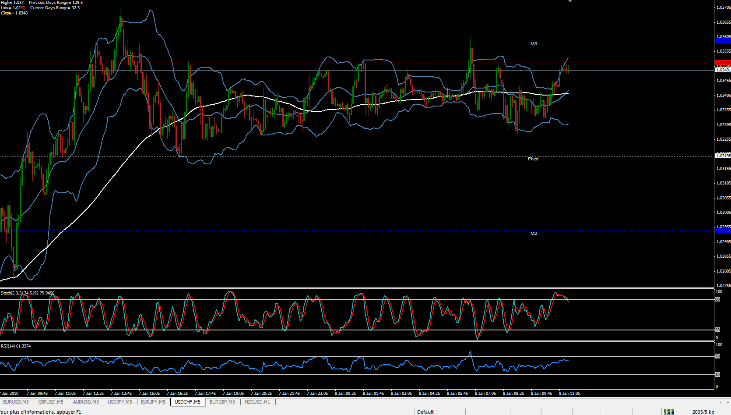Click the M3 pivot level label
731x415 pixels.
click(534, 44)
